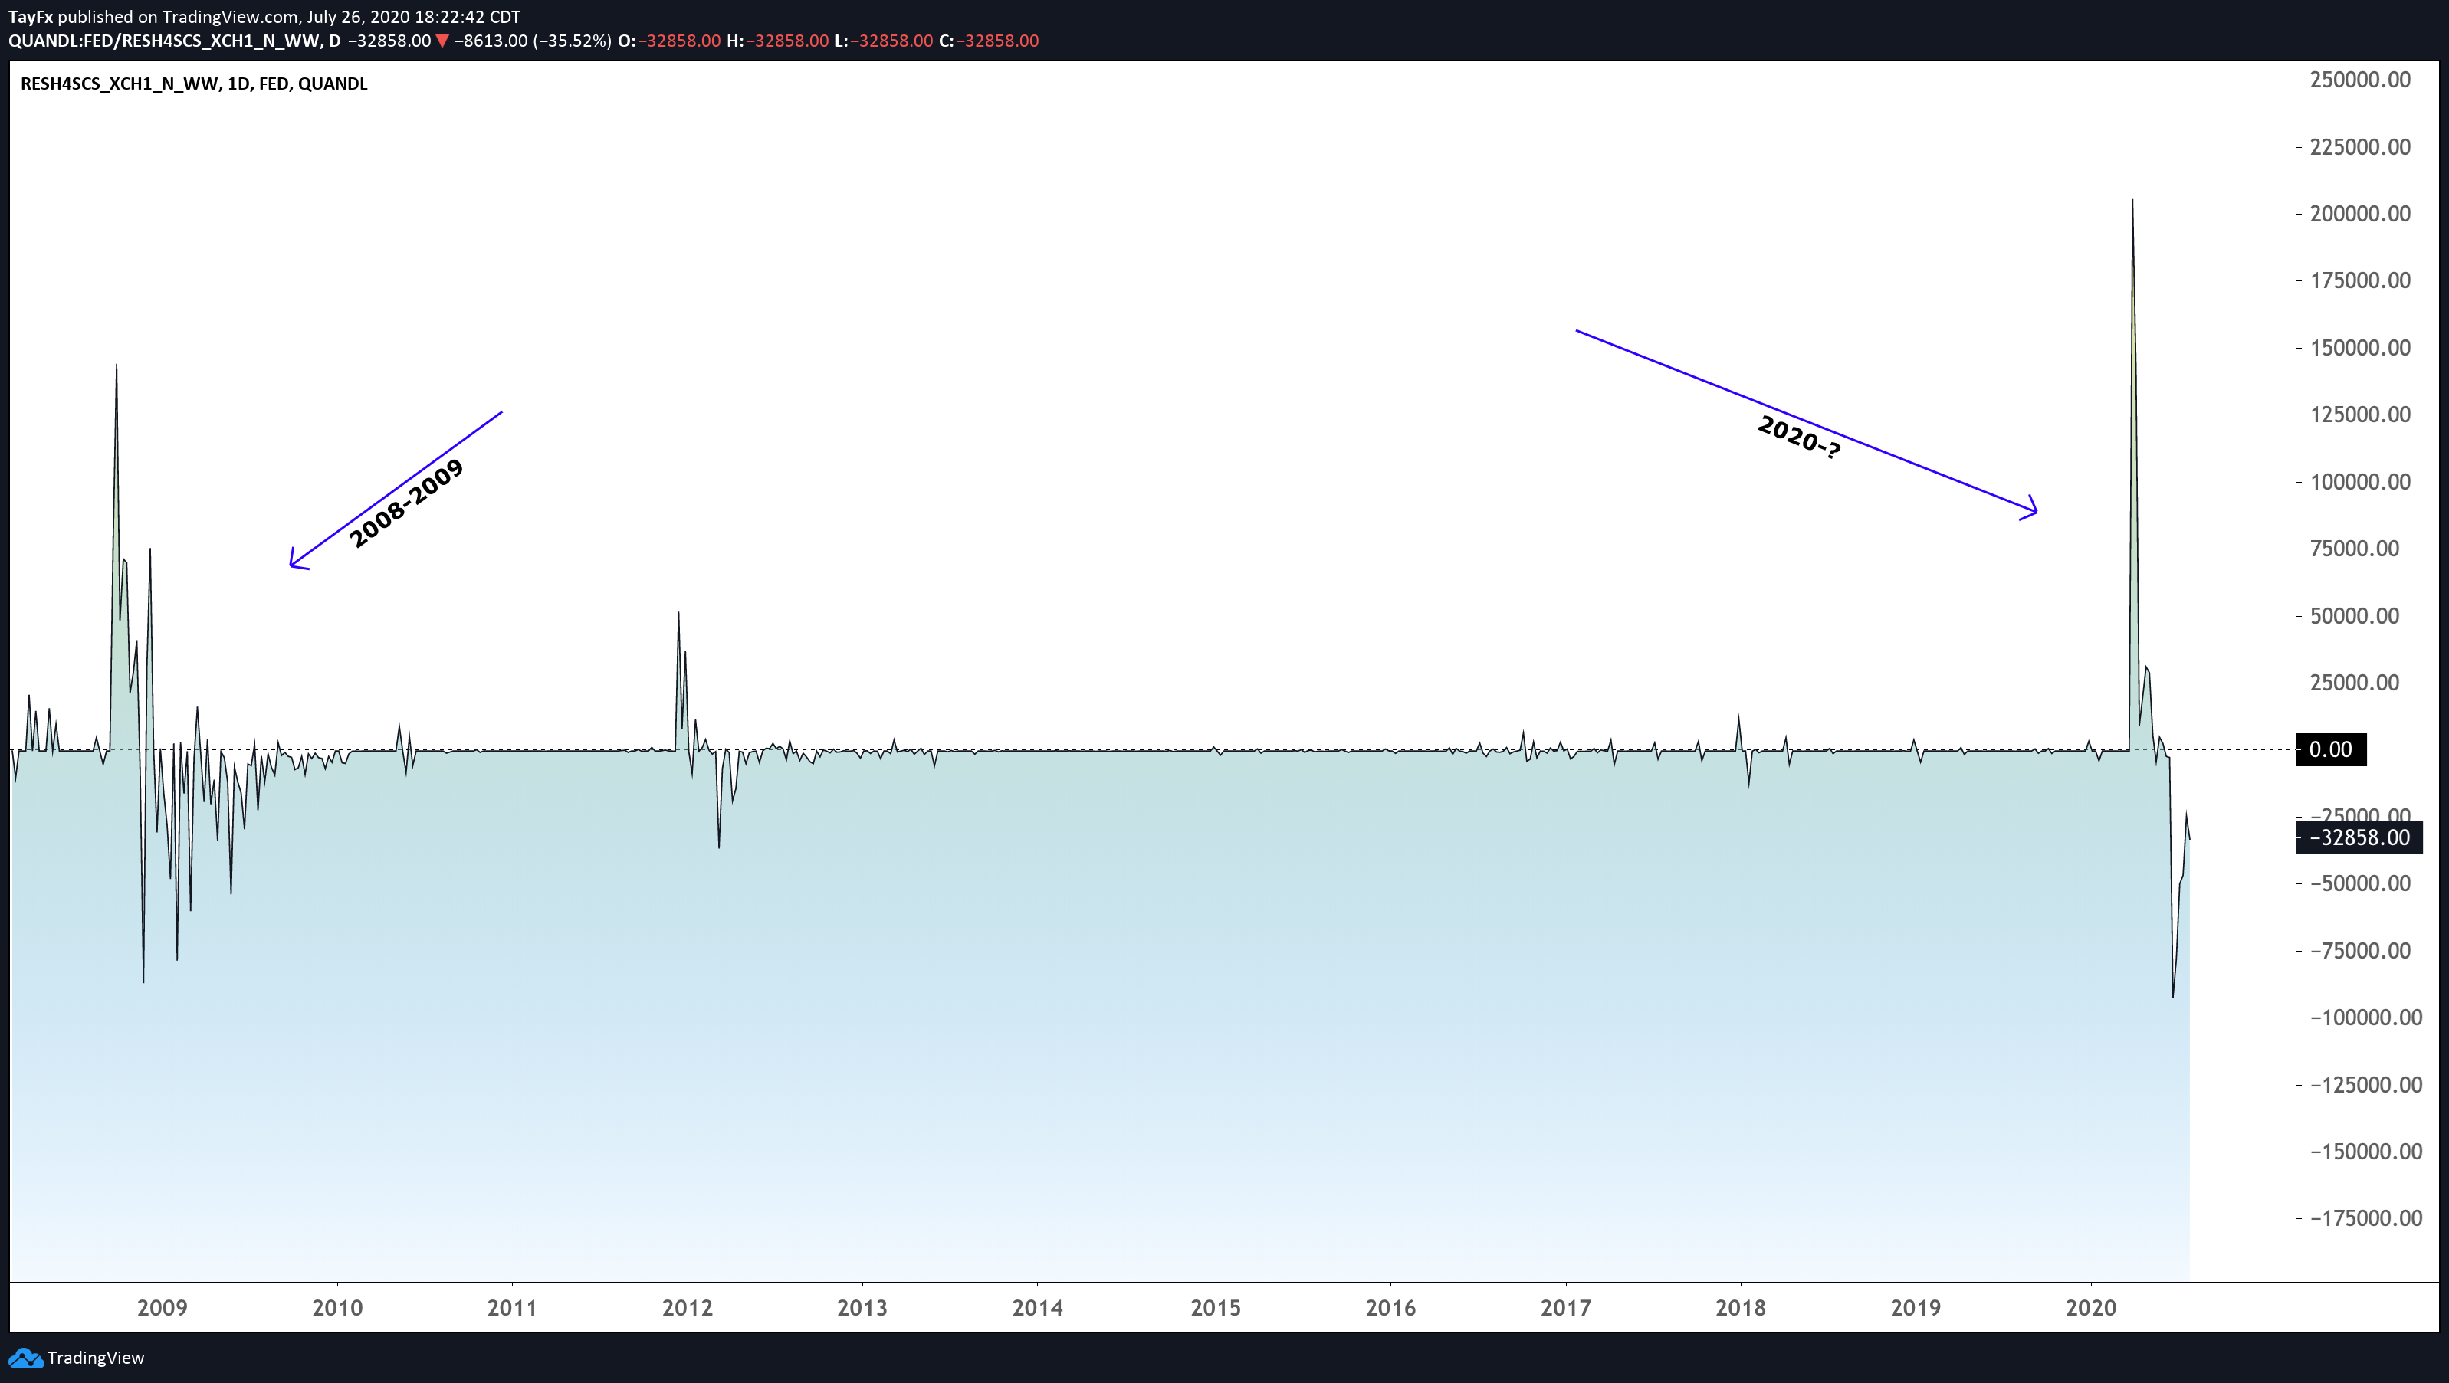This screenshot has width=2449, height=1383.
Task: Click the 2019 time axis label
Action: 1916,1308
